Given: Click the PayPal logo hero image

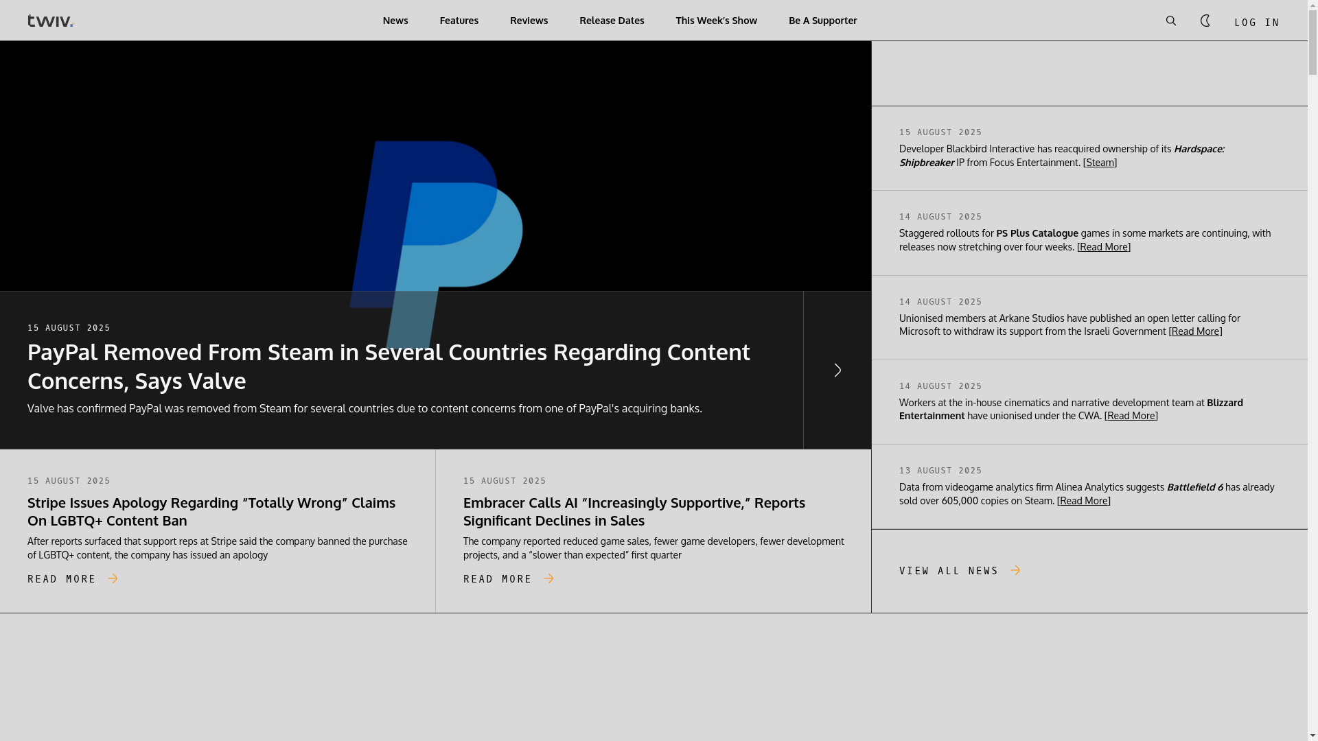Looking at the screenshot, I should tap(436, 244).
